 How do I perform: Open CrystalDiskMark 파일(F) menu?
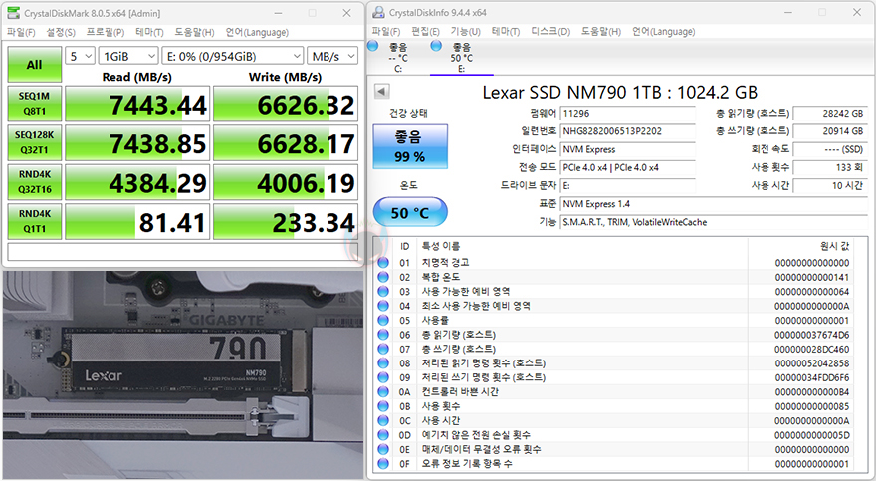tap(21, 33)
